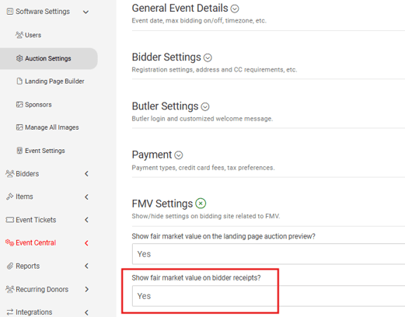Expand the Bidder Settings section
The height and width of the screenshot is (317, 405).
[208, 57]
